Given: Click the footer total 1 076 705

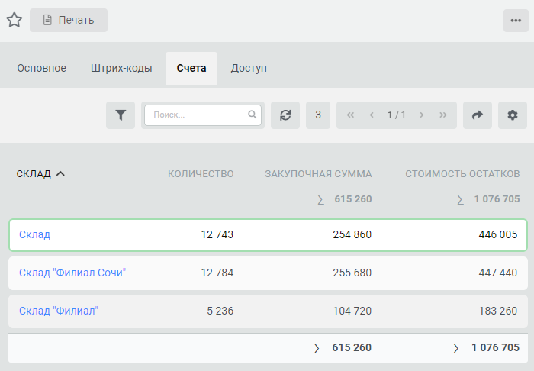Looking at the screenshot, I should click(496, 348).
